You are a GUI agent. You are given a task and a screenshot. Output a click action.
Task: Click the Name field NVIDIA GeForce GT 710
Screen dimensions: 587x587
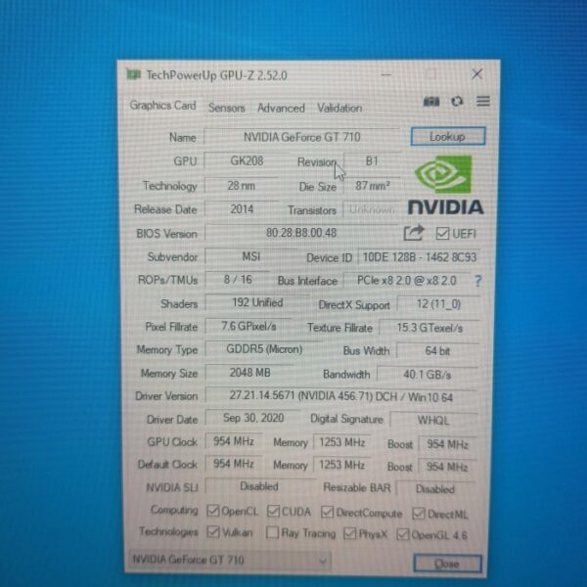(x=301, y=137)
